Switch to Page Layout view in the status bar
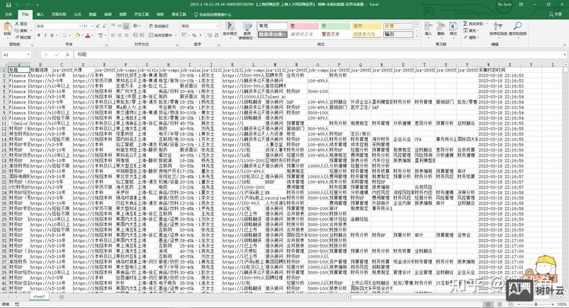This screenshot has width=569, height=308. point(499,304)
